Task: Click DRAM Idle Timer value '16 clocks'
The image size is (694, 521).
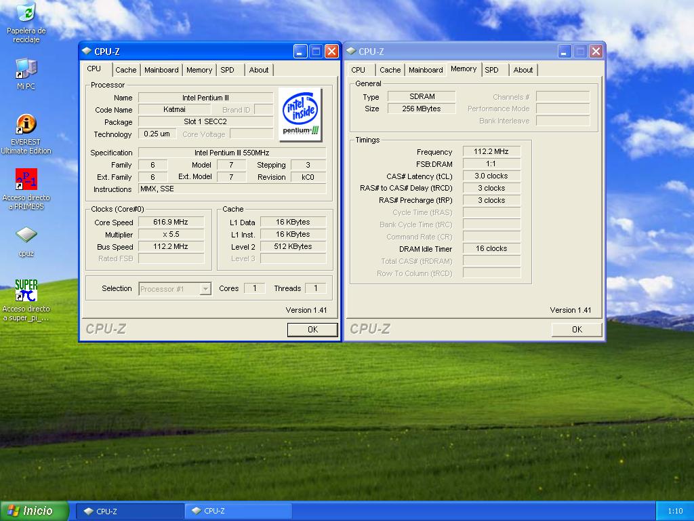Action: (491, 248)
